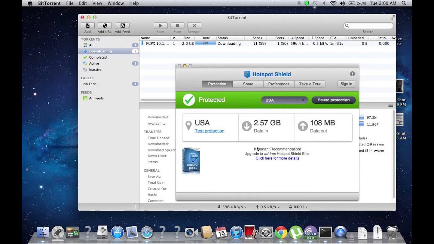Click the Wi-Fi menu bar icon
Image resolution: width=434 pixels, height=244 pixels.
333,3
